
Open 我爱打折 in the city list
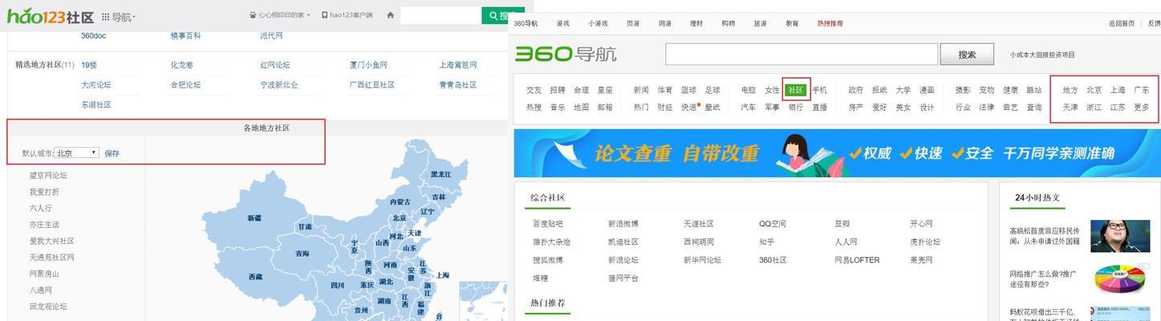pos(44,192)
